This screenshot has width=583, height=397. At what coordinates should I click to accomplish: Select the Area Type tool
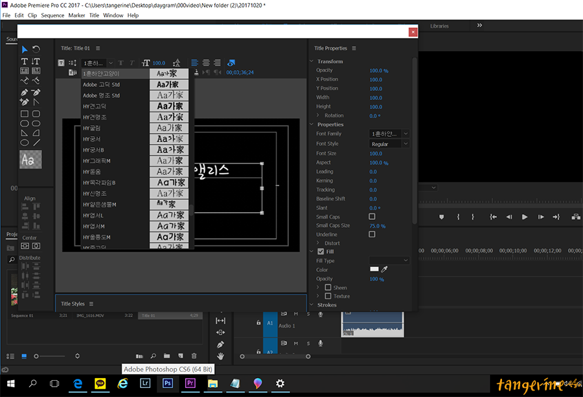click(25, 71)
